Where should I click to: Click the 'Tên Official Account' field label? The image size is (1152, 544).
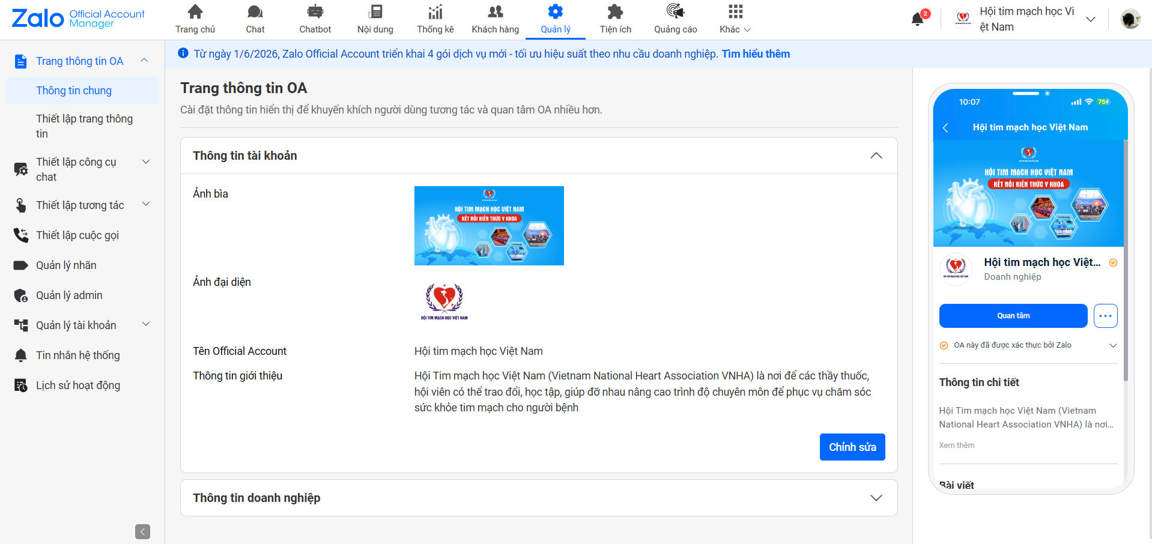click(x=240, y=351)
